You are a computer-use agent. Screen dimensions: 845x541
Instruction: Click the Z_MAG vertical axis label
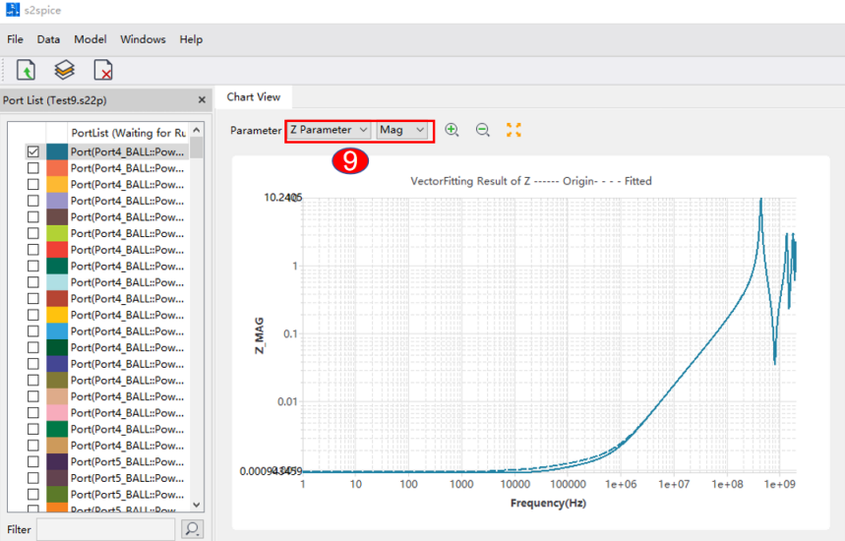point(260,335)
